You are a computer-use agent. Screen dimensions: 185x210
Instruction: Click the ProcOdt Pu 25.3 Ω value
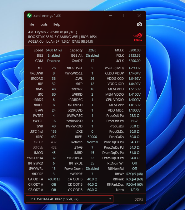(x=134, y=116)
